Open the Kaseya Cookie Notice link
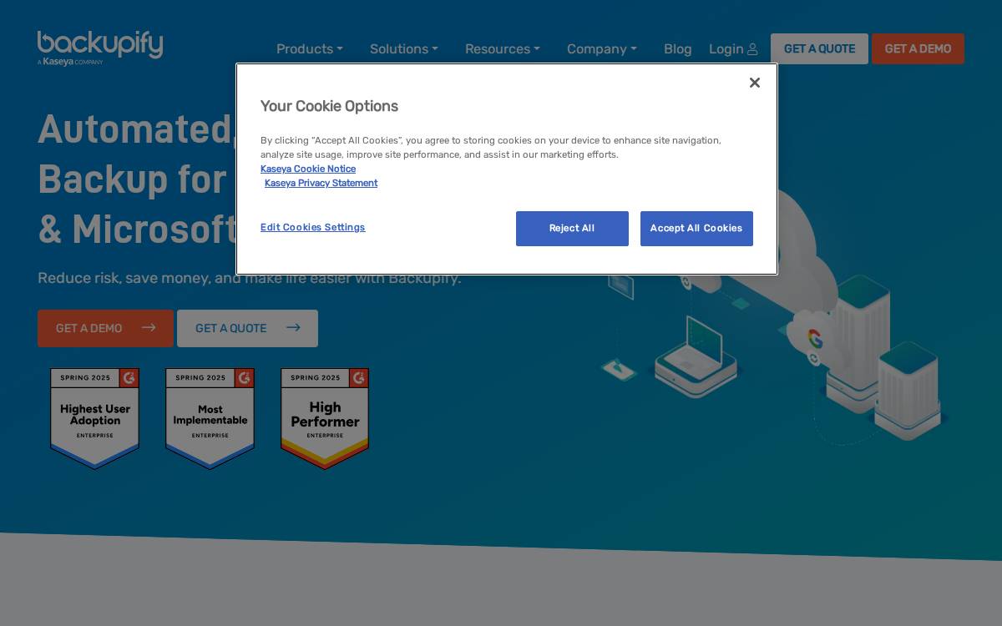 point(308,169)
